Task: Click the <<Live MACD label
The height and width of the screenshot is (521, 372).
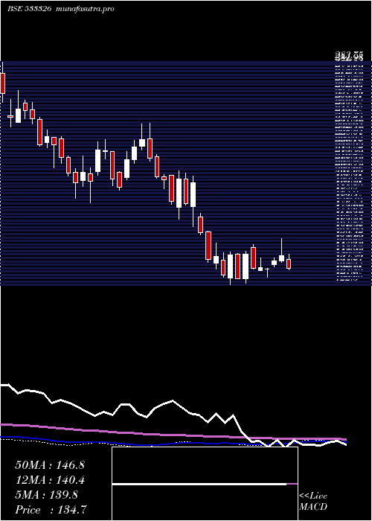Action: (x=313, y=501)
